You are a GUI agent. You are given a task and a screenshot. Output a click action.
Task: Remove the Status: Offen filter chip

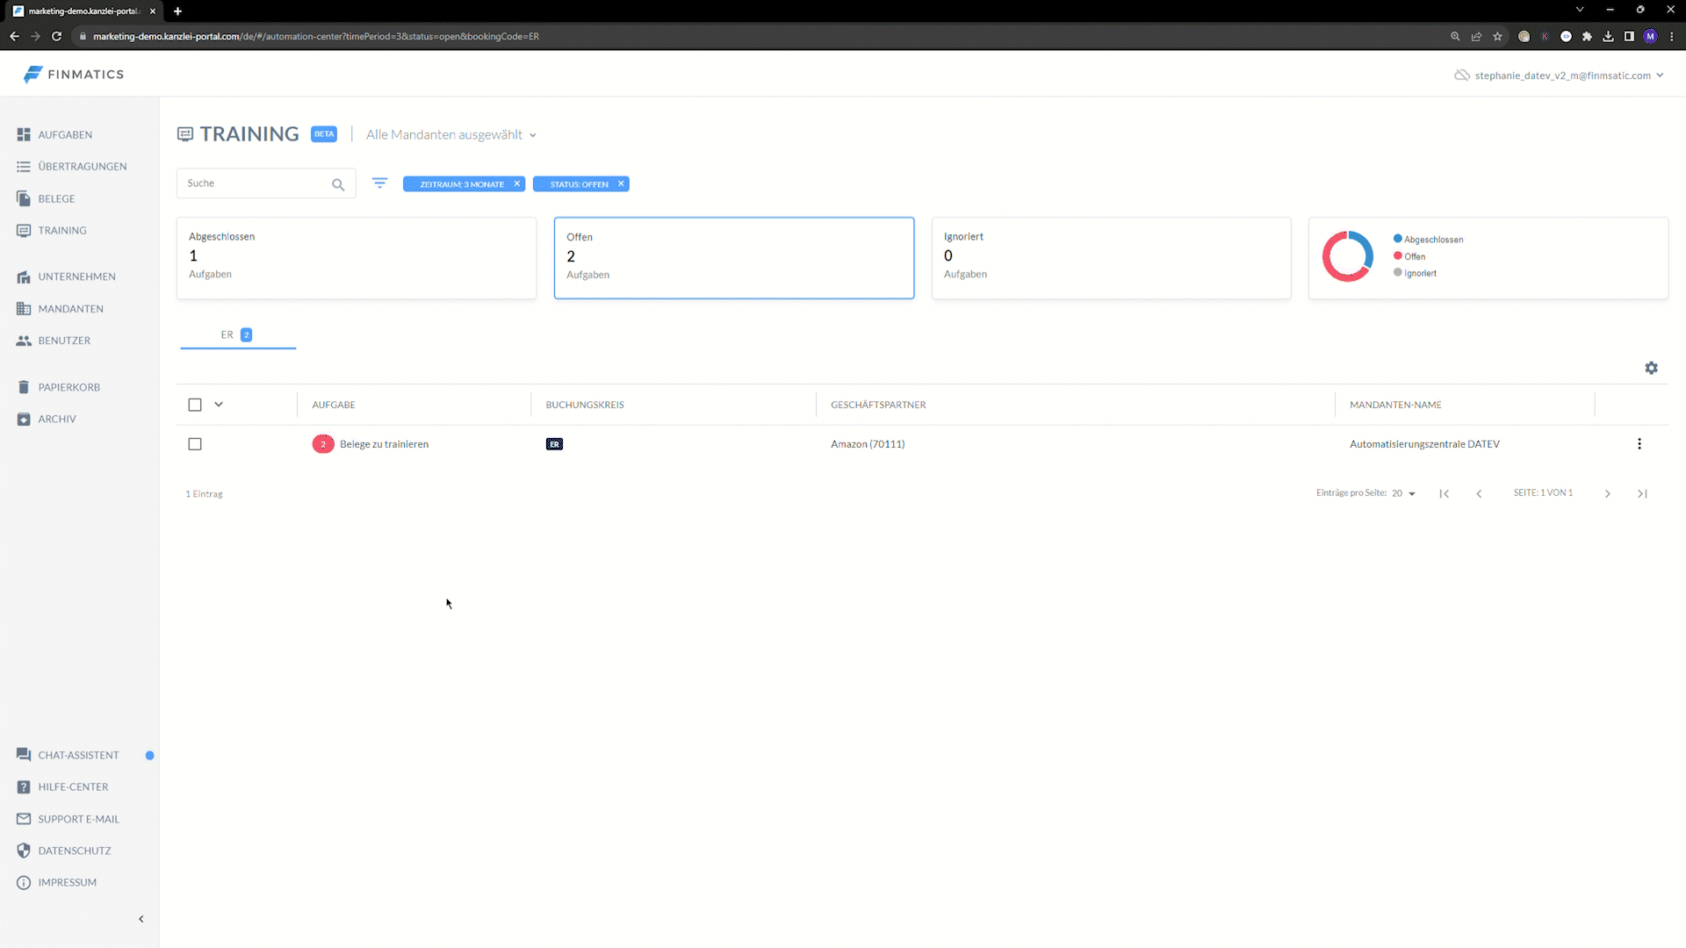[x=621, y=183]
